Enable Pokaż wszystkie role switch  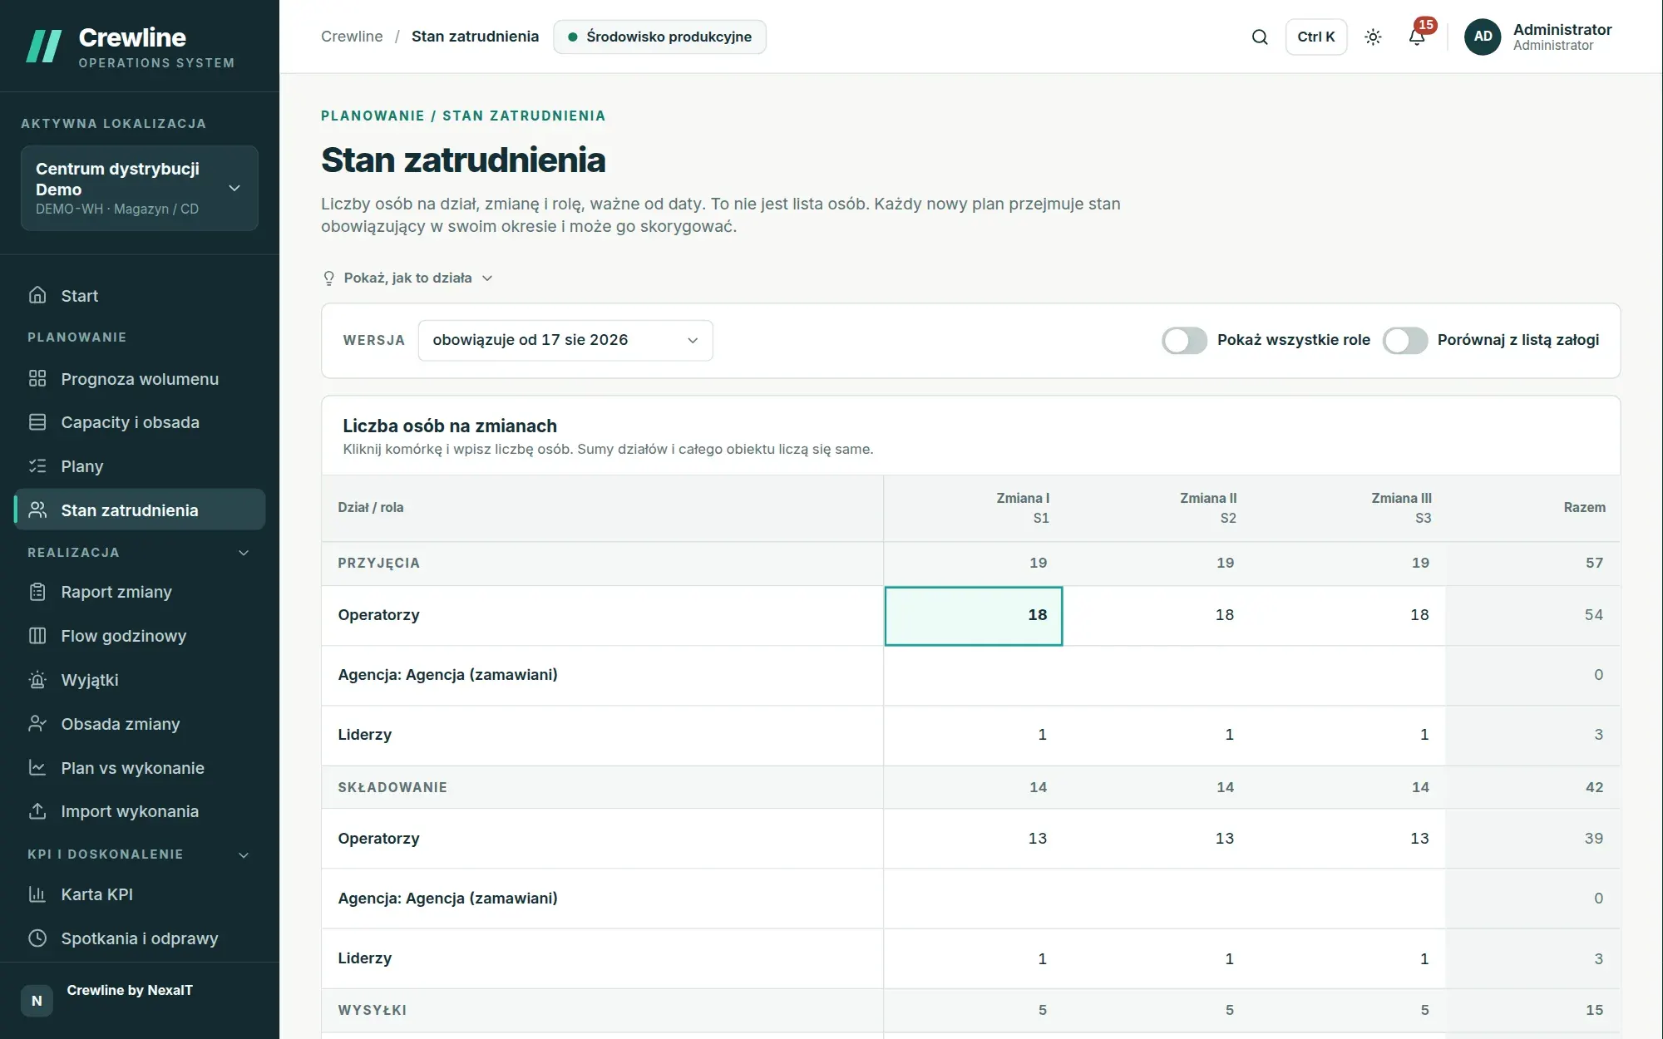[x=1184, y=340]
